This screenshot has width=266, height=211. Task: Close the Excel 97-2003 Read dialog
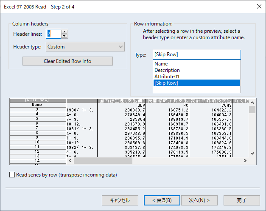[x=259, y=6]
